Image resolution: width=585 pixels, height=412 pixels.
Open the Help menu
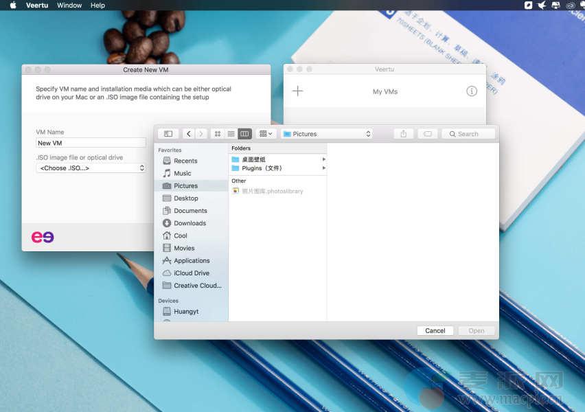97,5
